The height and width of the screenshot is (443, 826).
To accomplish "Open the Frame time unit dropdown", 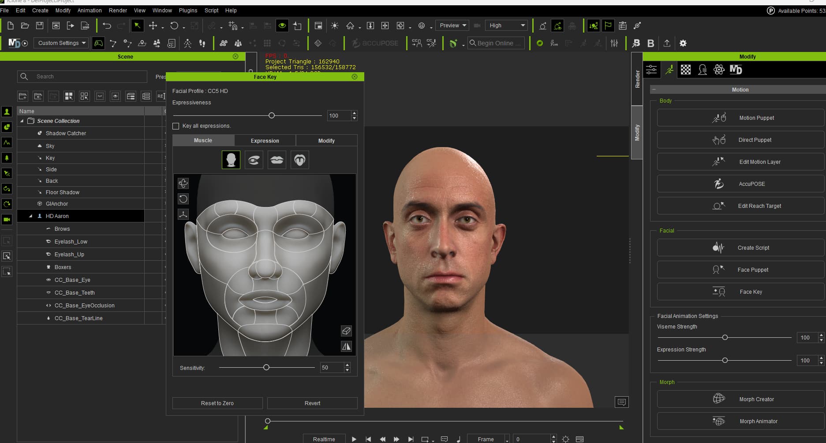I will pyautogui.click(x=489, y=439).
